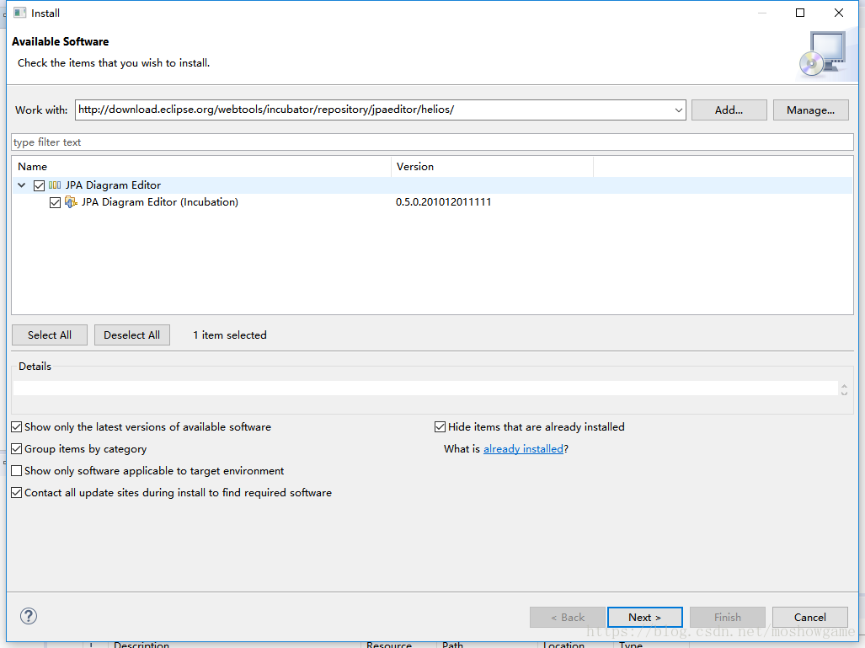Click the type filter text field
865x648 pixels.
pyautogui.click(x=432, y=142)
